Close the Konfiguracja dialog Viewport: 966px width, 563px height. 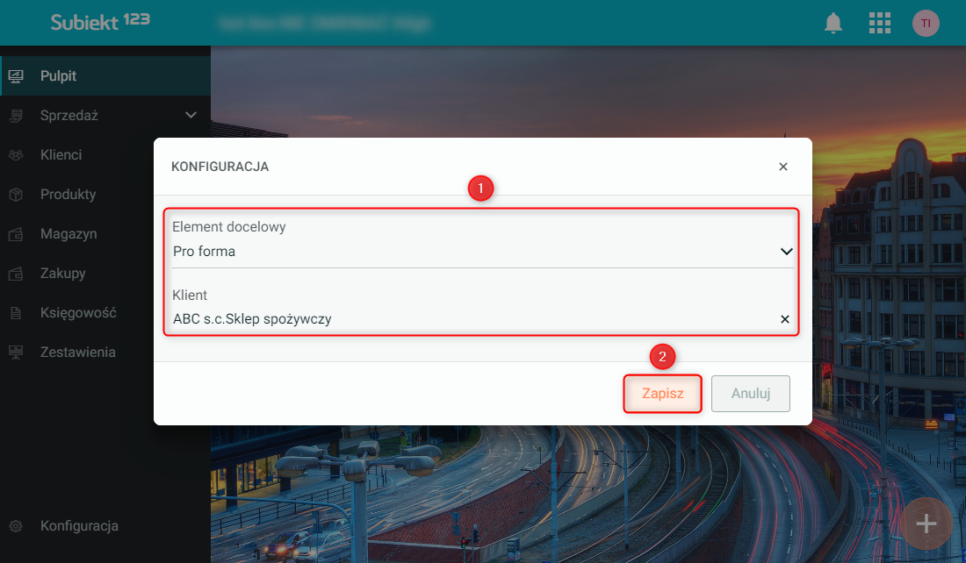click(783, 167)
